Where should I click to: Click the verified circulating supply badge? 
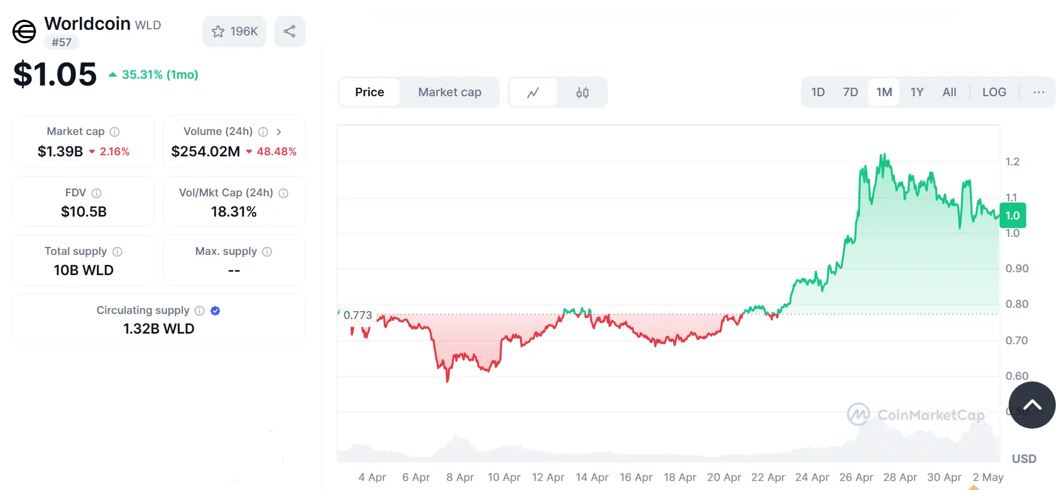click(215, 311)
